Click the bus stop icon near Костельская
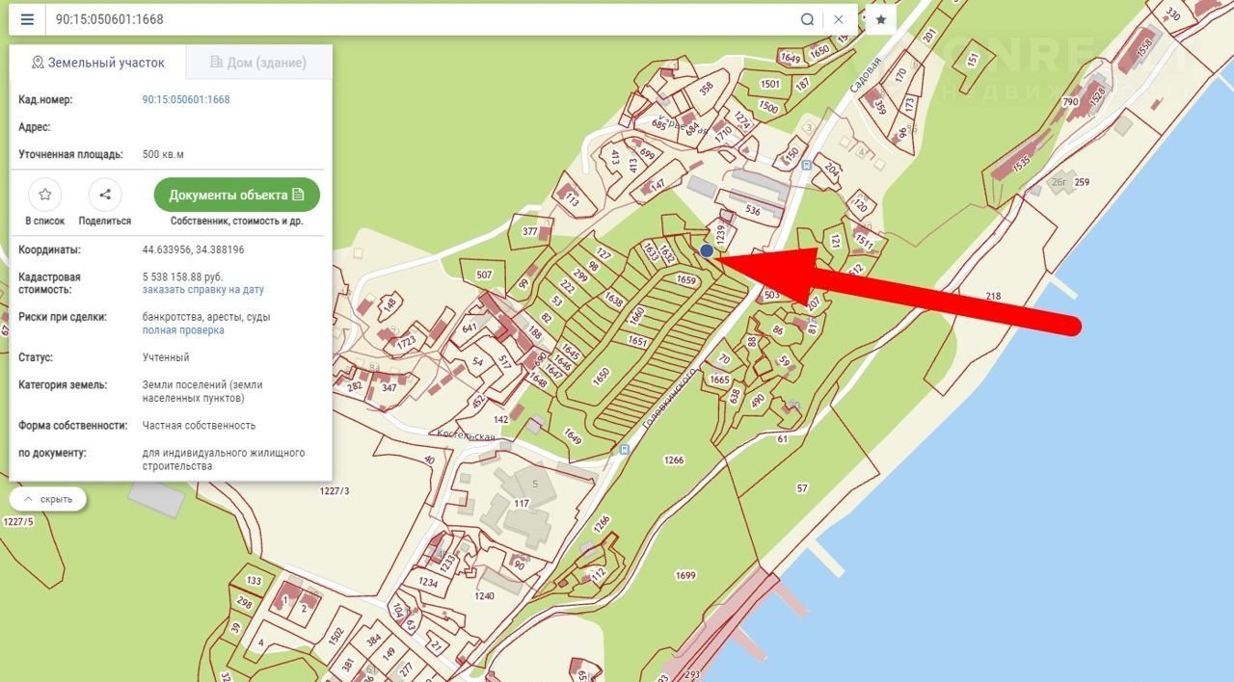1234x682 pixels. pyautogui.click(x=624, y=449)
